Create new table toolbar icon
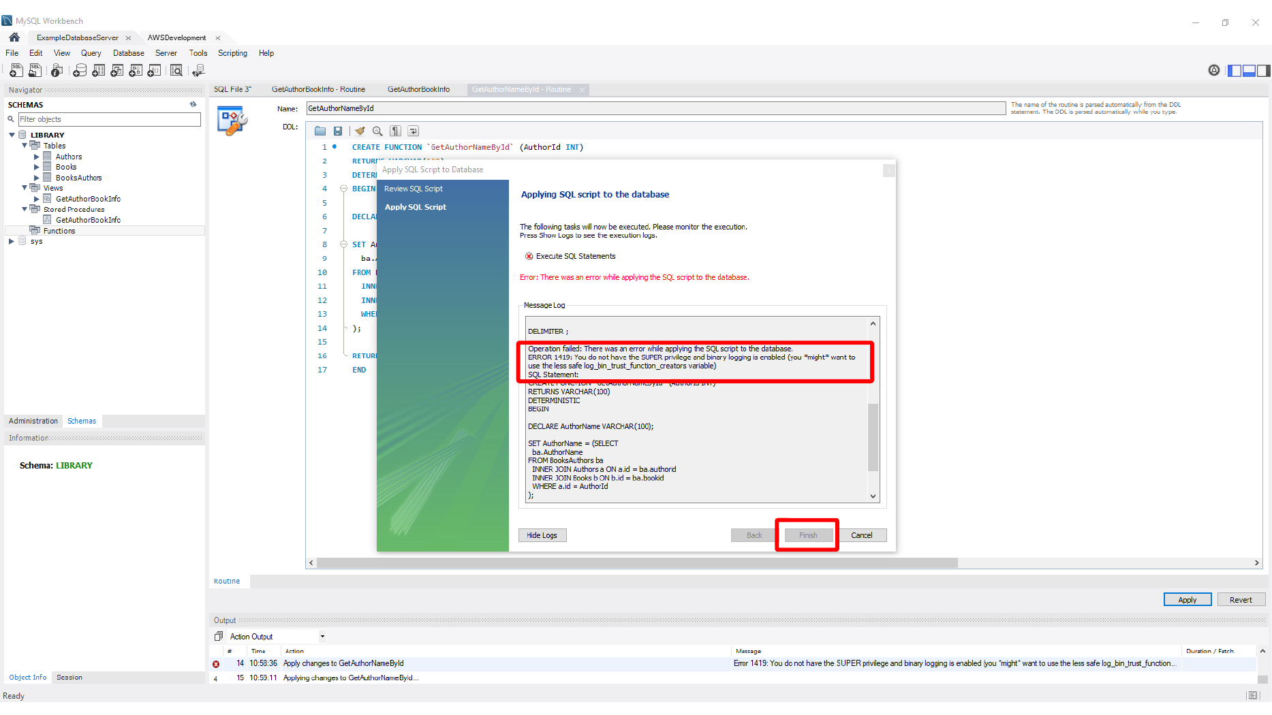 (x=99, y=70)
